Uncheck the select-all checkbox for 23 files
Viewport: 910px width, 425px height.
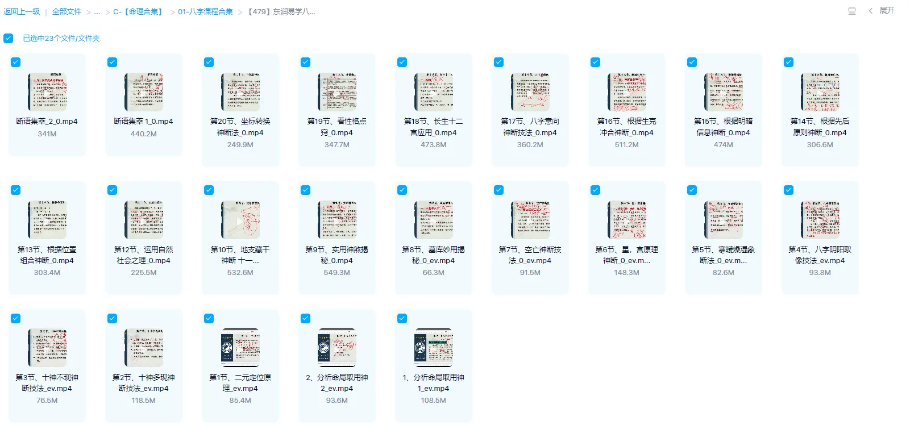(8, 38)
